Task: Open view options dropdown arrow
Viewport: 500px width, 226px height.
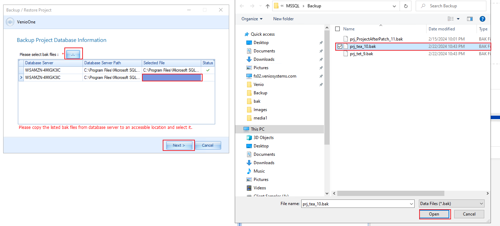Action: pyautogui.click(x=458, y=19)
